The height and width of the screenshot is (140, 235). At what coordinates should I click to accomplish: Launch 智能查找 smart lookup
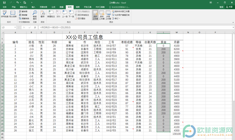tap(35, 15)
